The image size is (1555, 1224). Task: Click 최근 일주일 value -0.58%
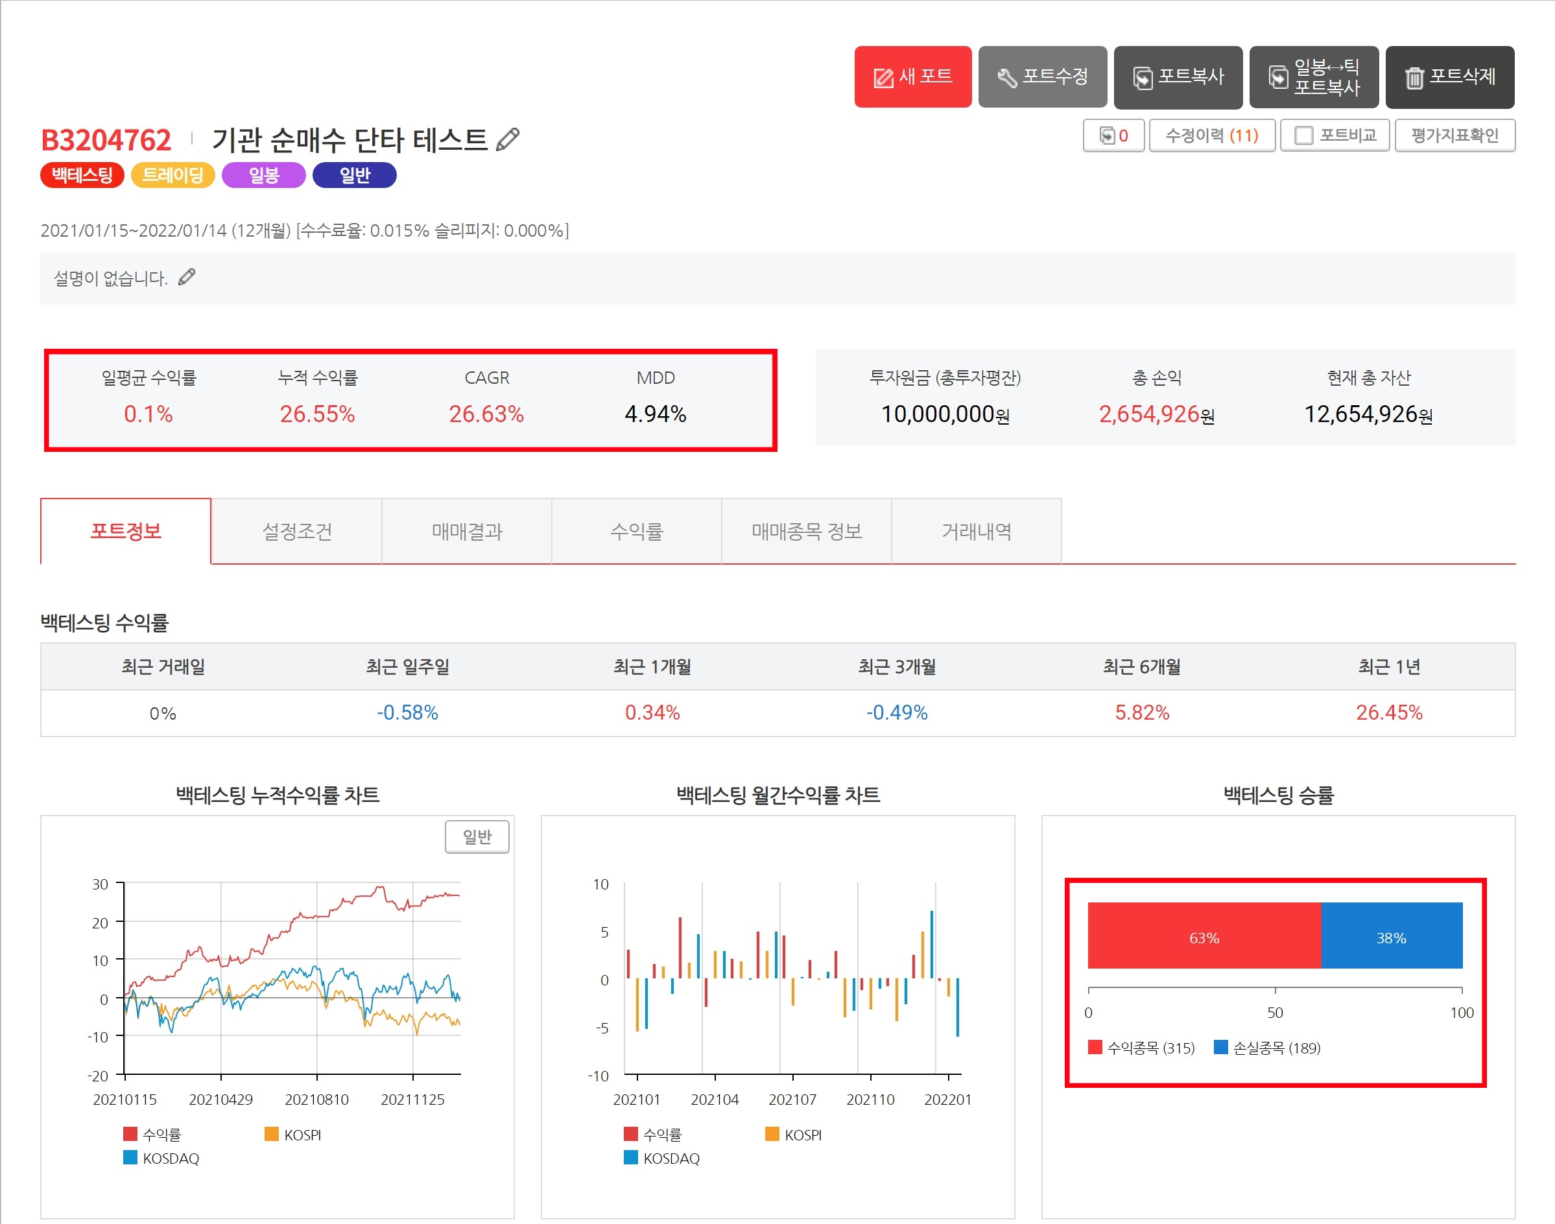[x=407, y=712]
